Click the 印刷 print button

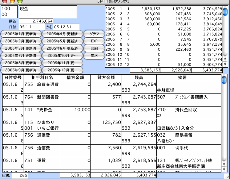coord(94,48)
